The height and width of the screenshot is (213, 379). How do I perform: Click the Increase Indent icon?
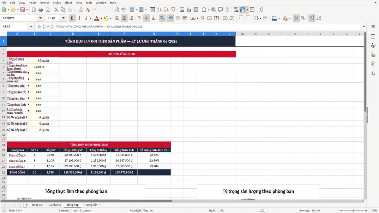[241, 18]
